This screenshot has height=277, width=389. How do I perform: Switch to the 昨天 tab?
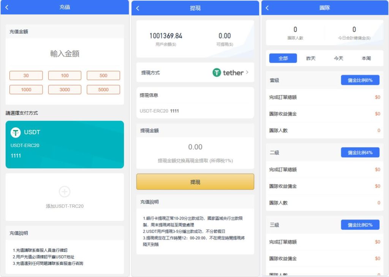click(x=311, y=58)
